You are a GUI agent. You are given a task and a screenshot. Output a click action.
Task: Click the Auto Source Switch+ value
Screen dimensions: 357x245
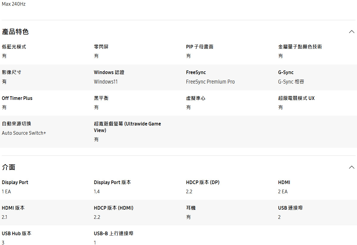(x=24, y=133)
